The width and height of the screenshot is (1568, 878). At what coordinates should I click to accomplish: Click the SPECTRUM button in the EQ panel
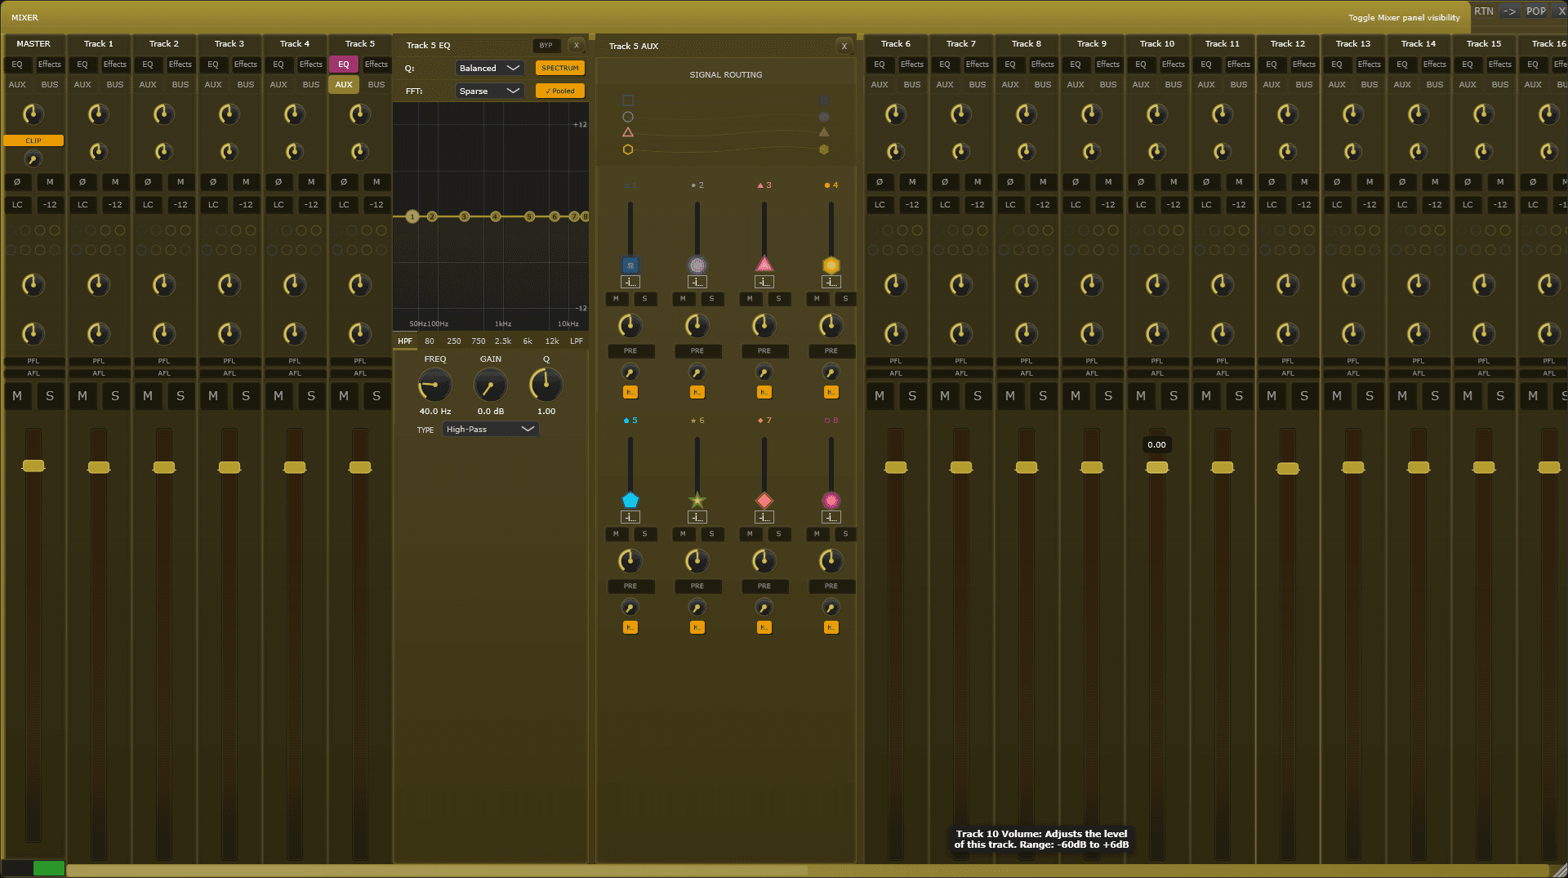pos(559,68)
